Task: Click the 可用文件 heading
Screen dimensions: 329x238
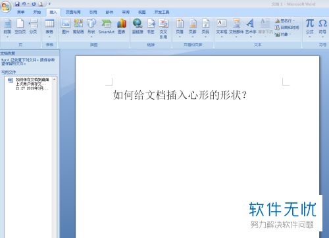Action: point(9,72)
